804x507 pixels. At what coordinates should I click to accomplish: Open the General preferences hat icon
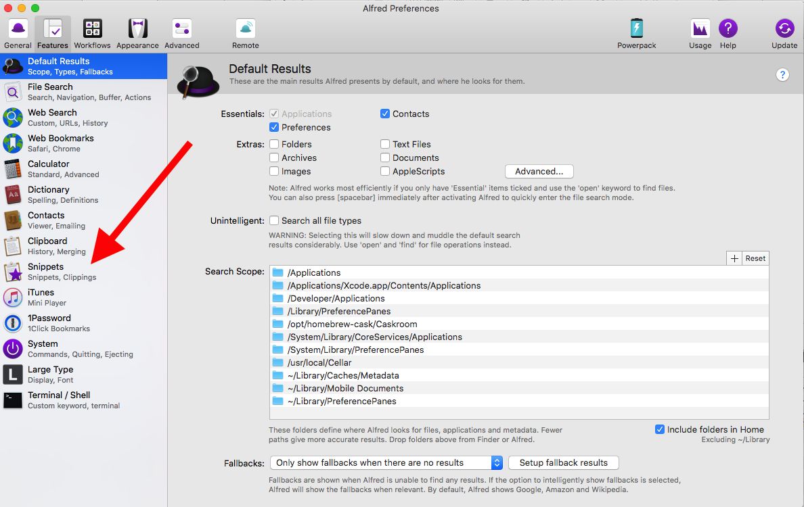pos(18,28)
